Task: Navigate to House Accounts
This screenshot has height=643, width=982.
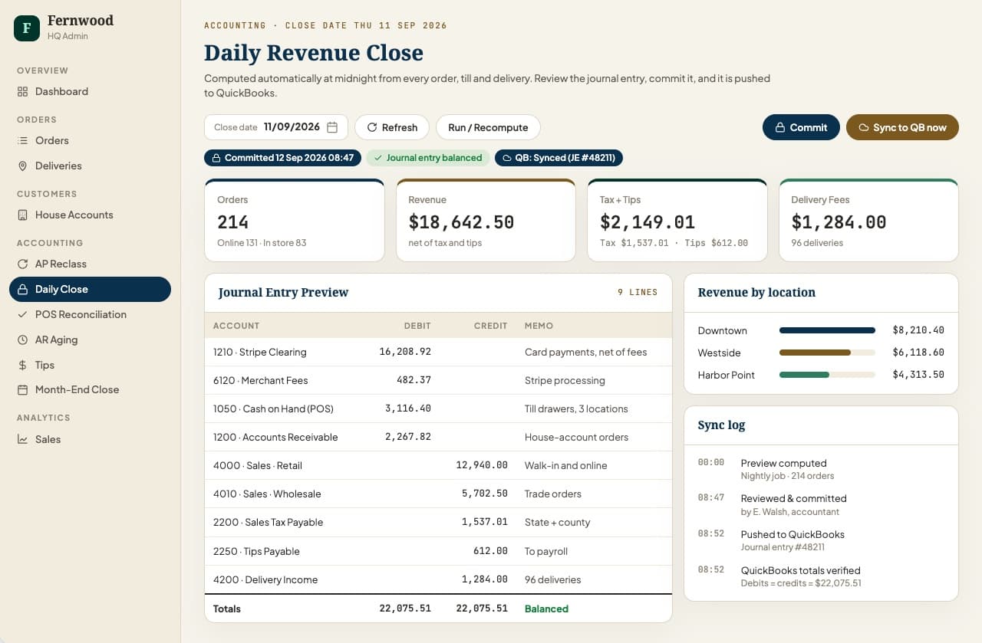Action: [x=90, y=215]
